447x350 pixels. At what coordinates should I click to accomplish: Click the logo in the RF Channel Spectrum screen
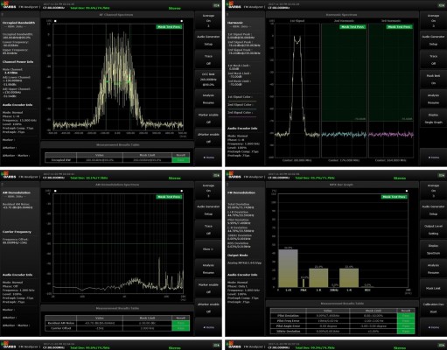[x=8, y=5]
